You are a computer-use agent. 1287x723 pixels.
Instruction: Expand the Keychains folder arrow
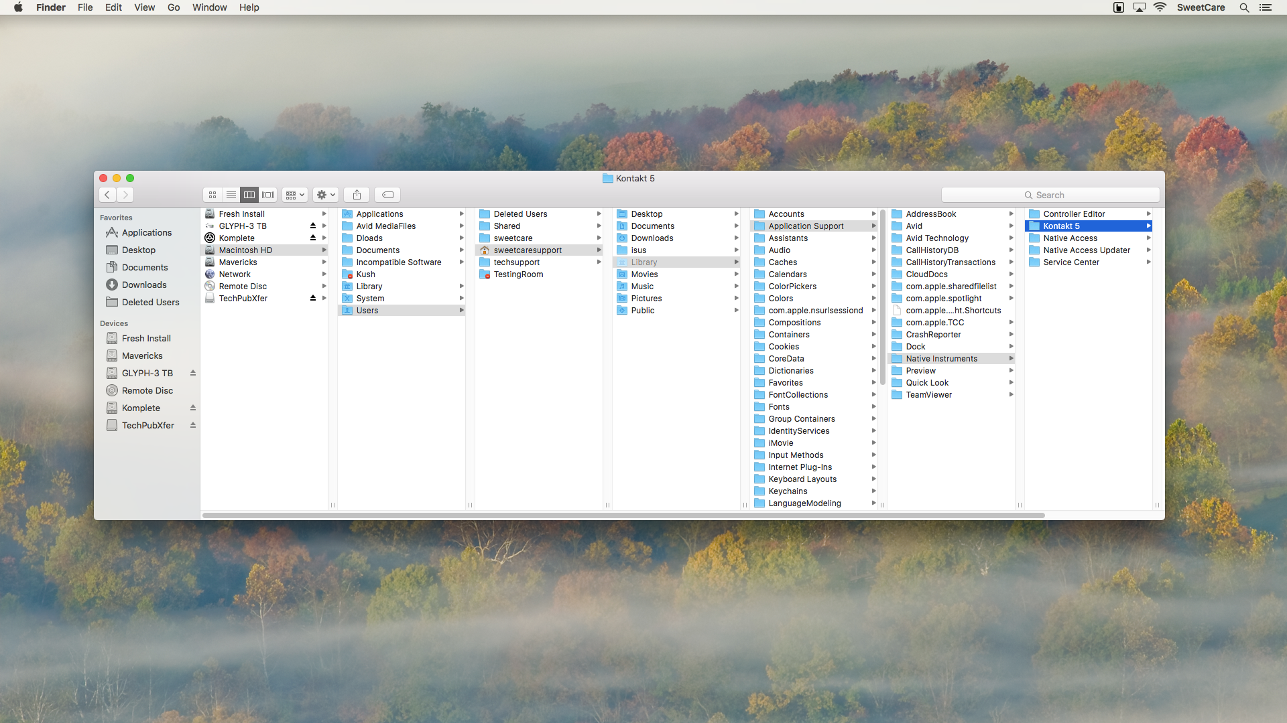873,491
